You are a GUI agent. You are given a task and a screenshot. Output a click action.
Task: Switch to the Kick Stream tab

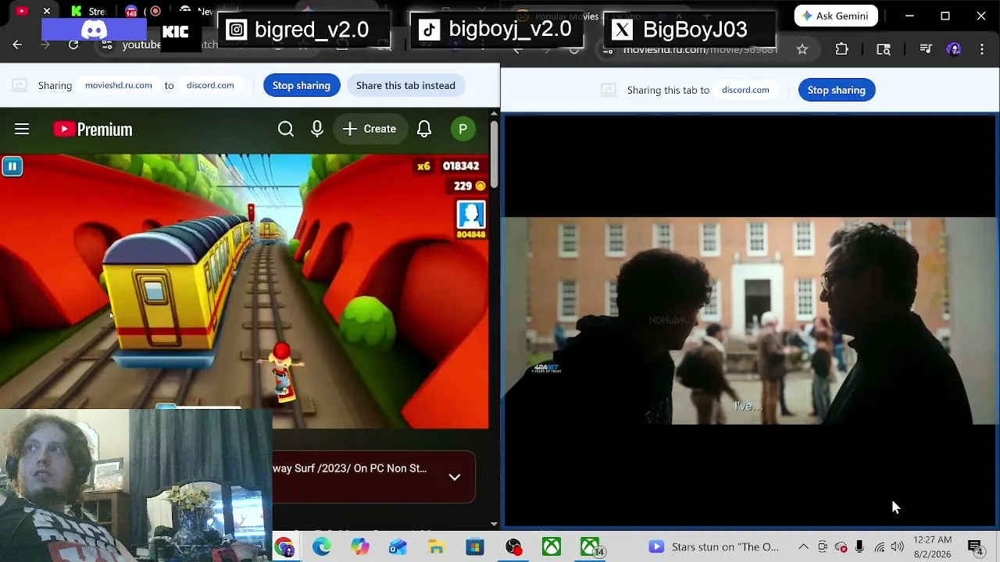[x=88, y=11]
